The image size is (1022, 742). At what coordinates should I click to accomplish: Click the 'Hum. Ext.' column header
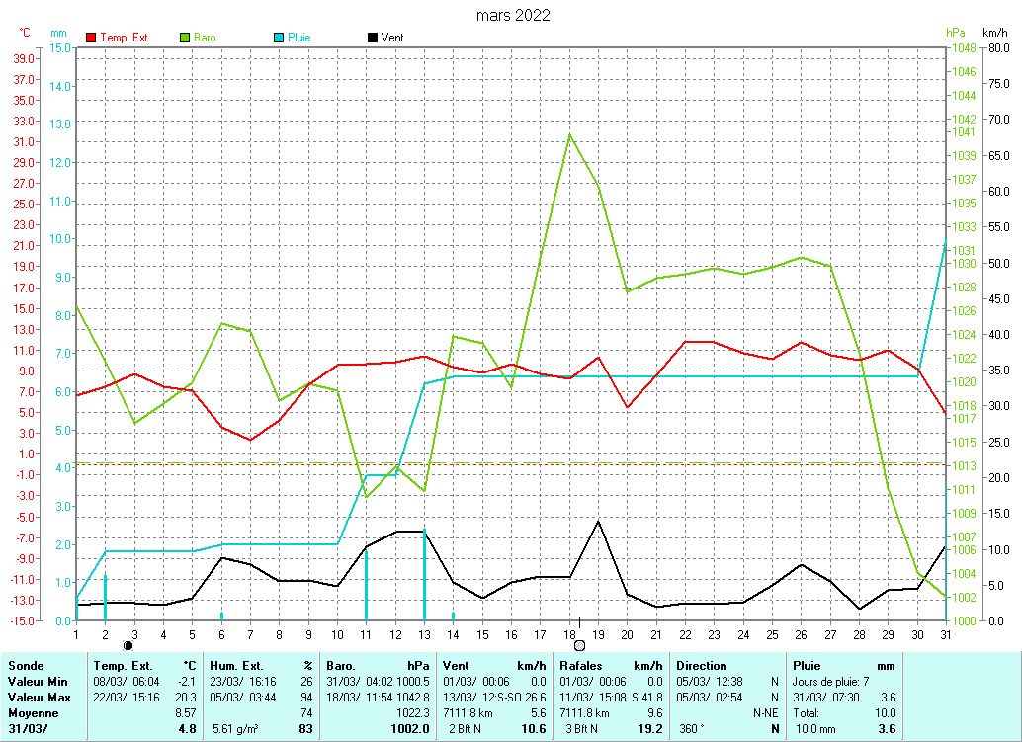[x=236, y=666]
